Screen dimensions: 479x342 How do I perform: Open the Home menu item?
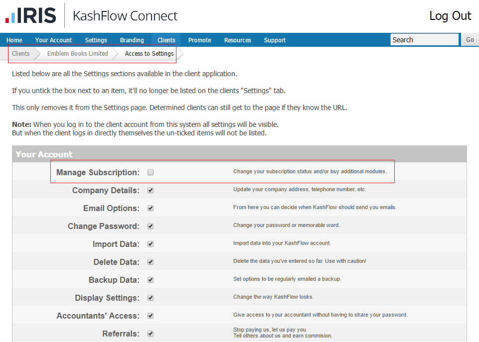14,40
